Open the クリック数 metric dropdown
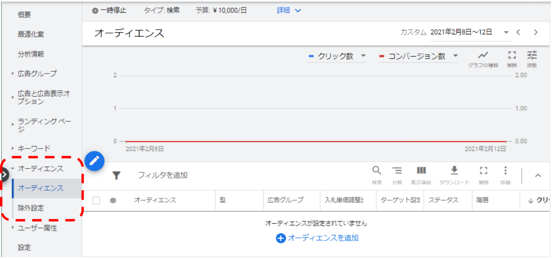 tap(337, 56)
